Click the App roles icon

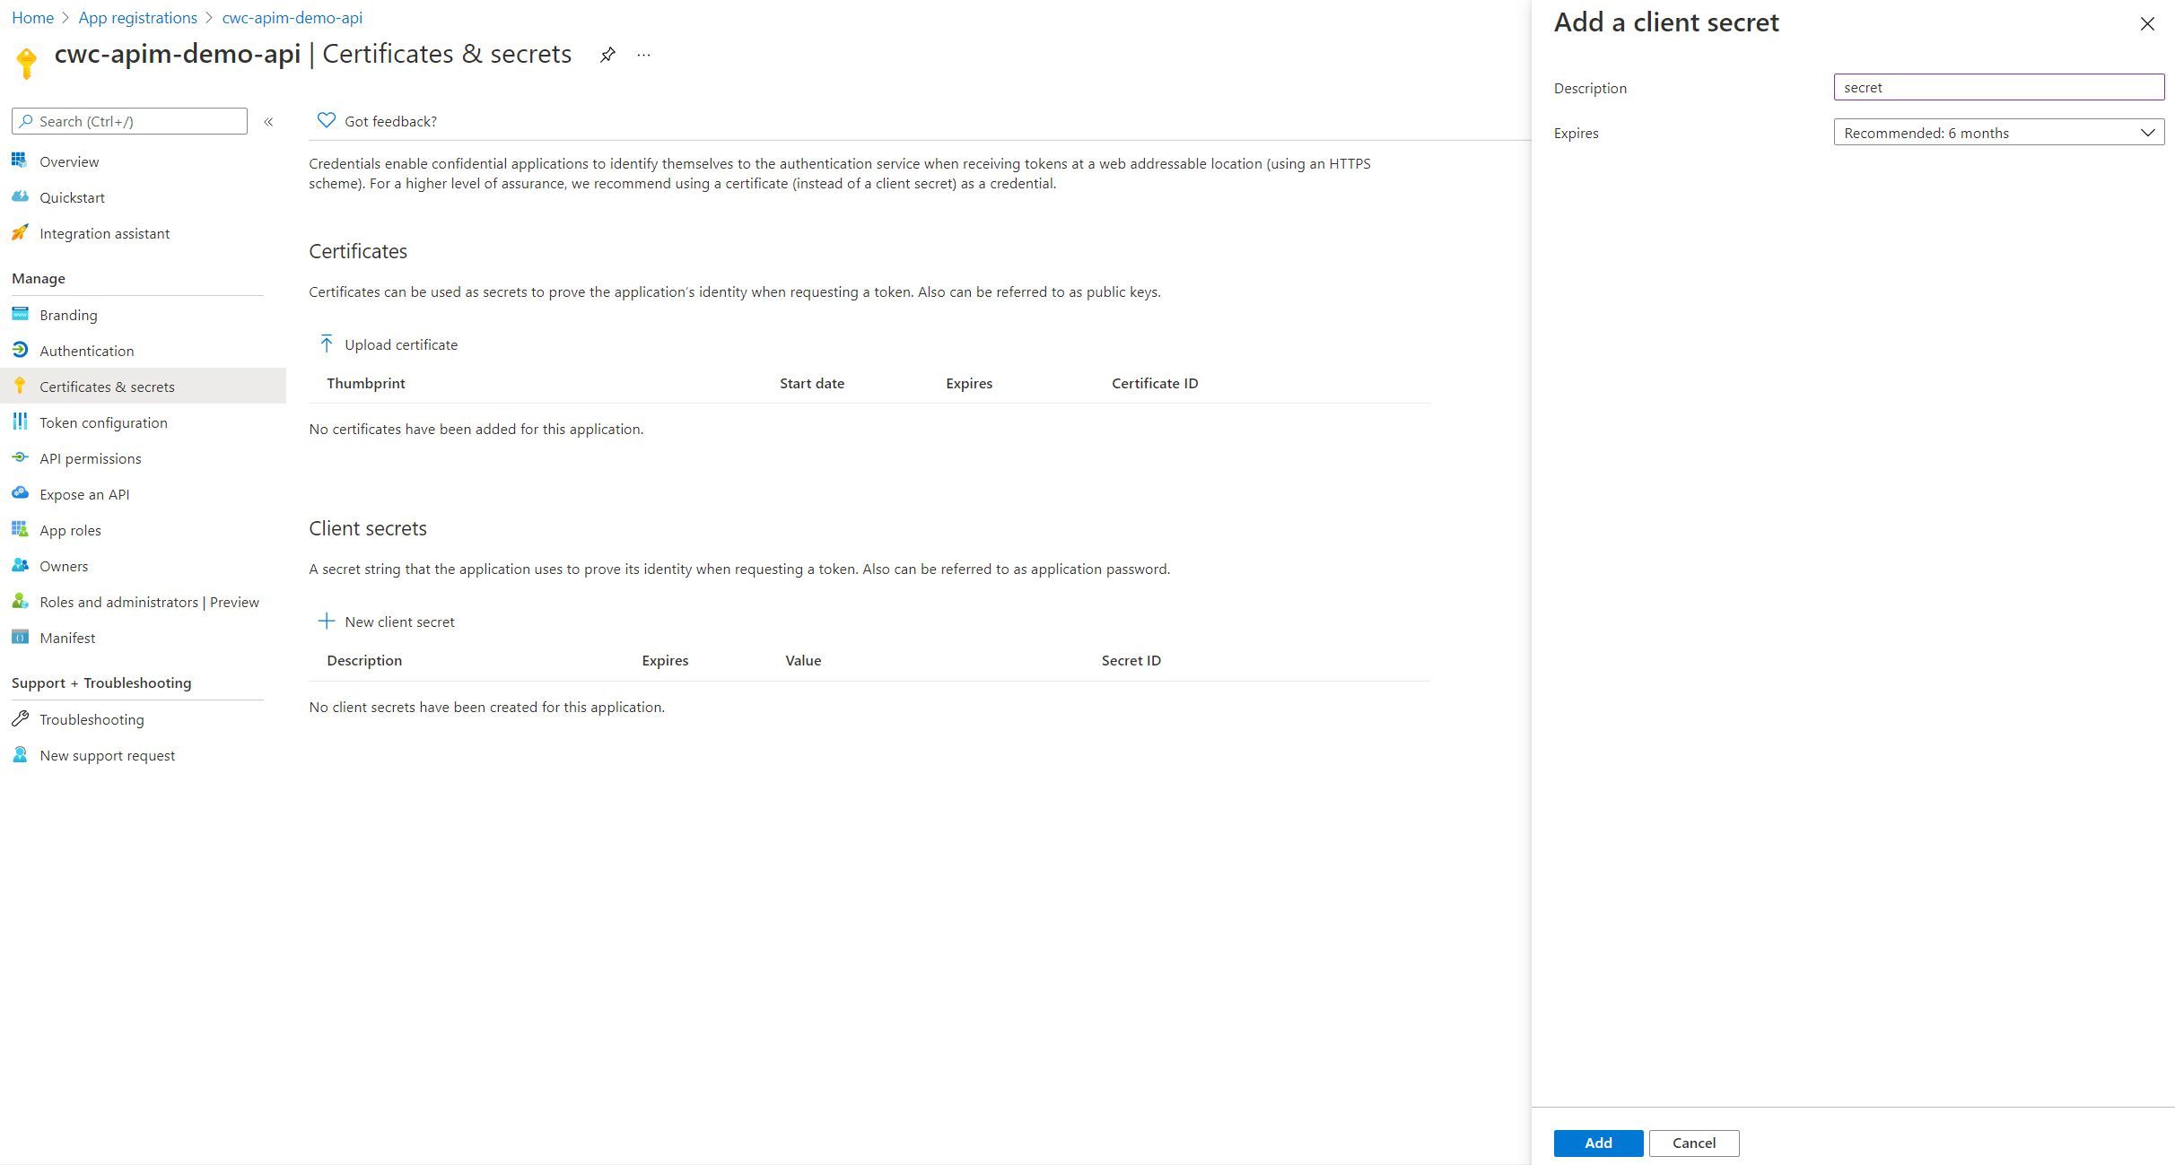[22, 529]
